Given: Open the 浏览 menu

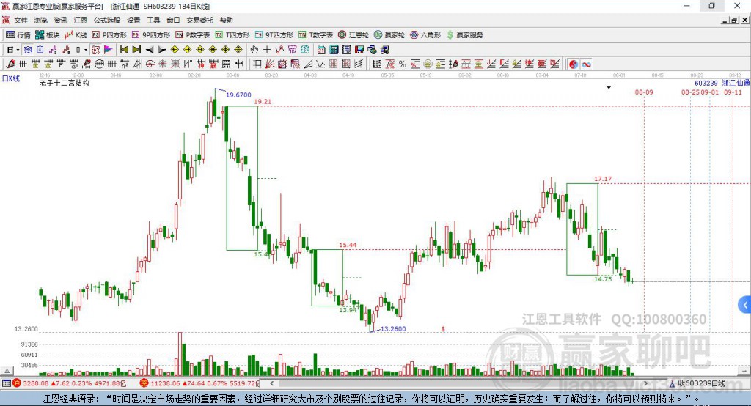Looking at the screenshot, I should 41,20.
